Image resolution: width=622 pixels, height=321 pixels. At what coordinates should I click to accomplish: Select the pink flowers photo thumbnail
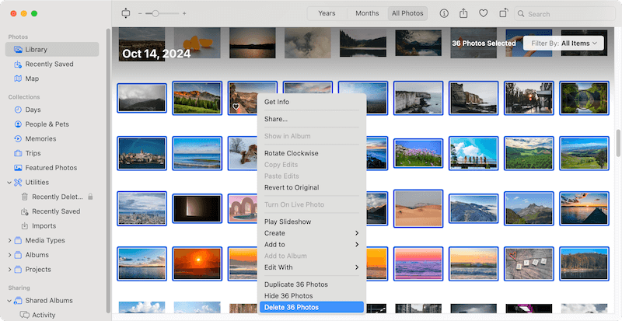[418, 153]
